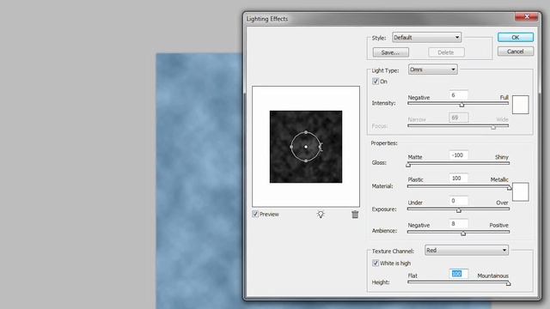Click the Height value field
This screenshot has width=550, height=309.
coord(458,274)
